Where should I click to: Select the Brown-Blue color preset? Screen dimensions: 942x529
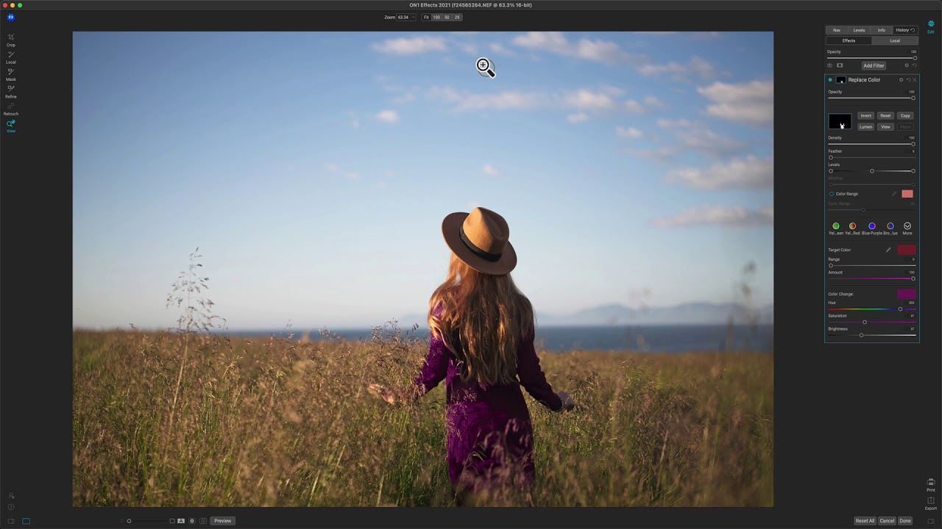[890, 226]
